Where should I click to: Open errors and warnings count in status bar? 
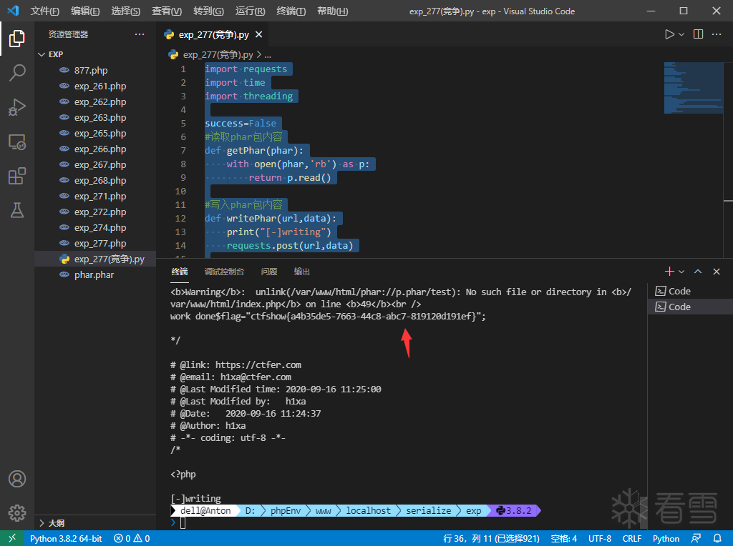(x=132, y=539)
